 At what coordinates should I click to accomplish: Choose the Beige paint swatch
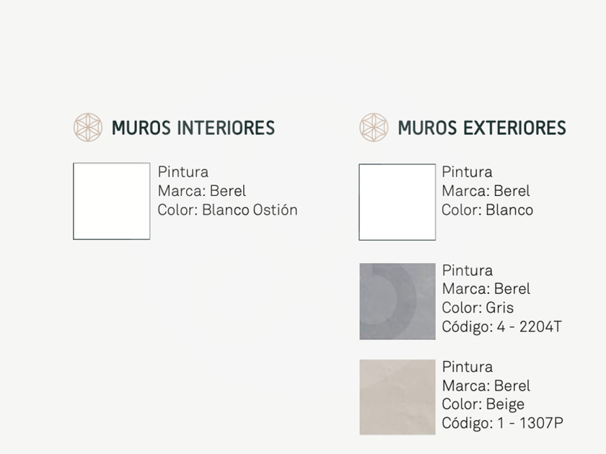[x=398, y=397]
